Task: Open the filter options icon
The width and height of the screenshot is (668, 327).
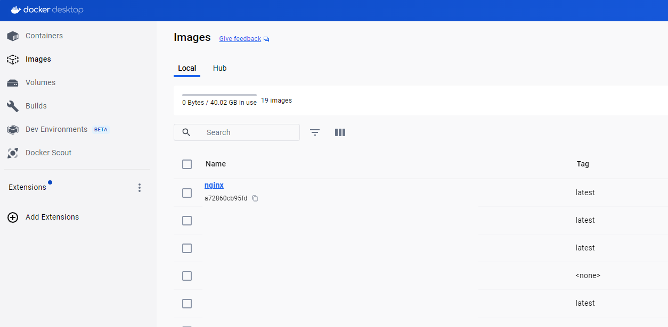Action: coord(315,132)
